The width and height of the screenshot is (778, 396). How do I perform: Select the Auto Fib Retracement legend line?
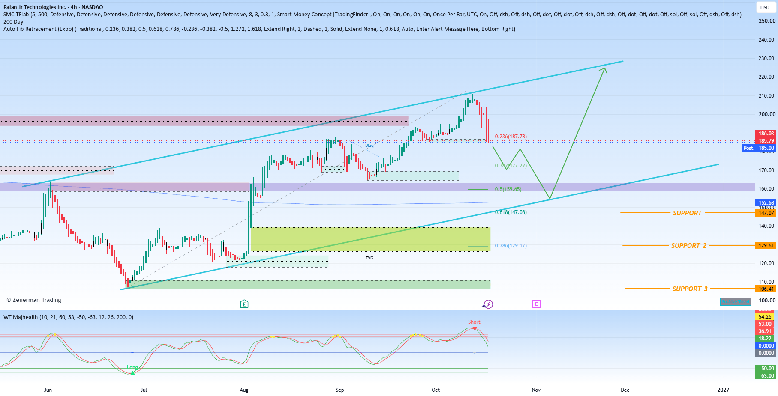point(259,29)
